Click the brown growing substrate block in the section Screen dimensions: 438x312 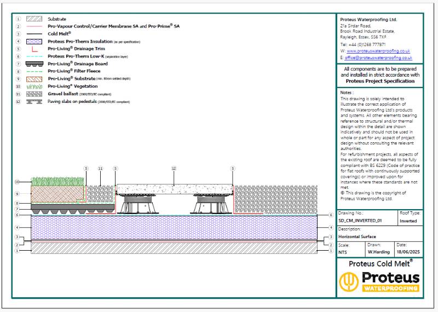(x=57, y=194)
